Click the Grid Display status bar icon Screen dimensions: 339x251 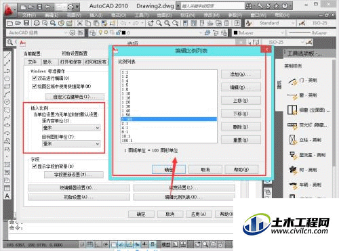pyautogui.click(x=89, y=244)
